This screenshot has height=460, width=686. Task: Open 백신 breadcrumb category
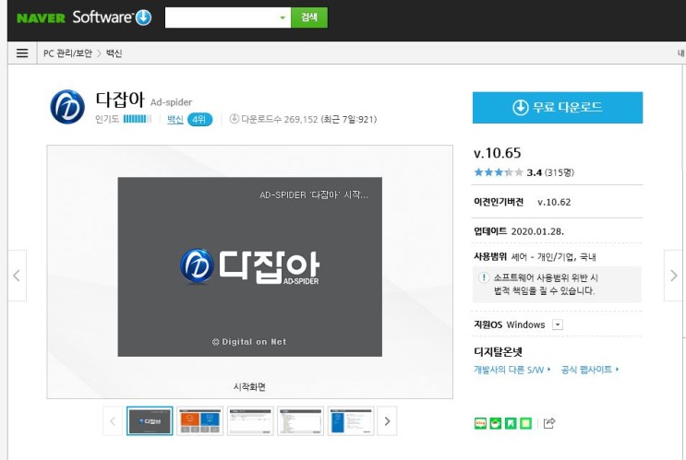114,53
